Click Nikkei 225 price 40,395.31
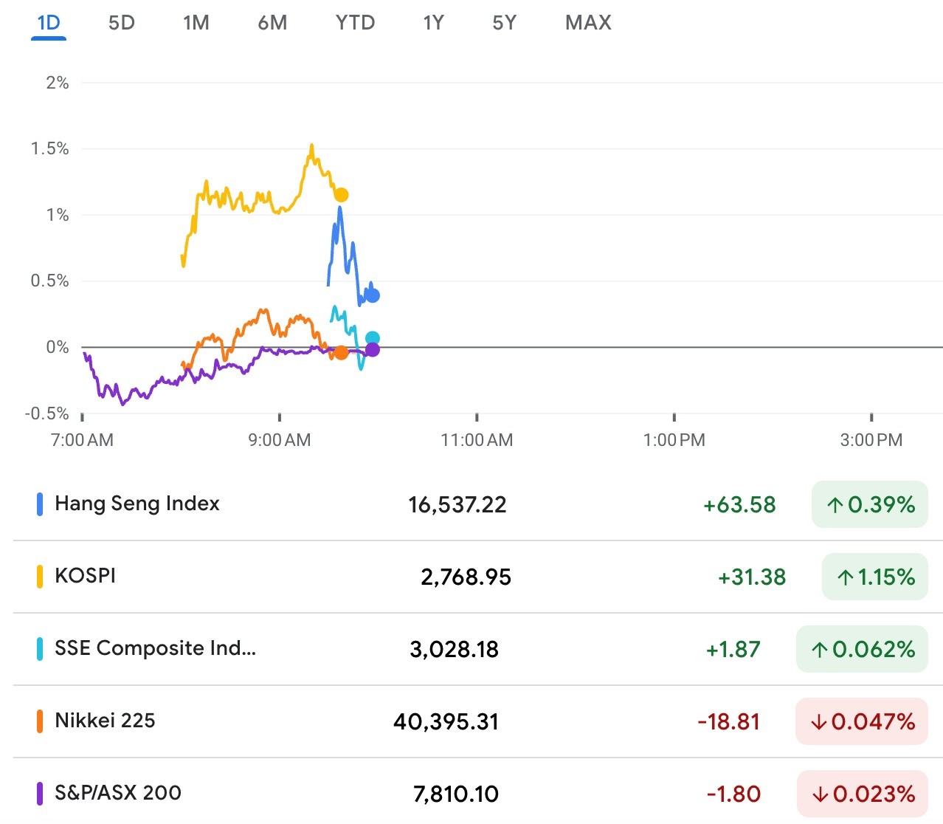 pyautogui.click(x=446, y=722)
